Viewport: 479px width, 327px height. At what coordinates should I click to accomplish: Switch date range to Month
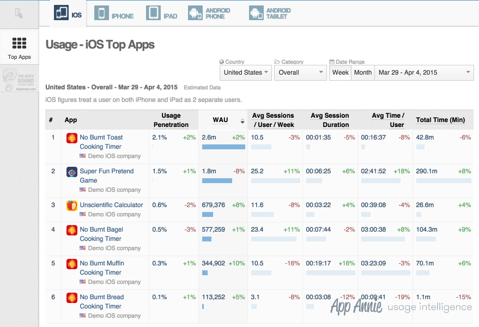point(363,72)
